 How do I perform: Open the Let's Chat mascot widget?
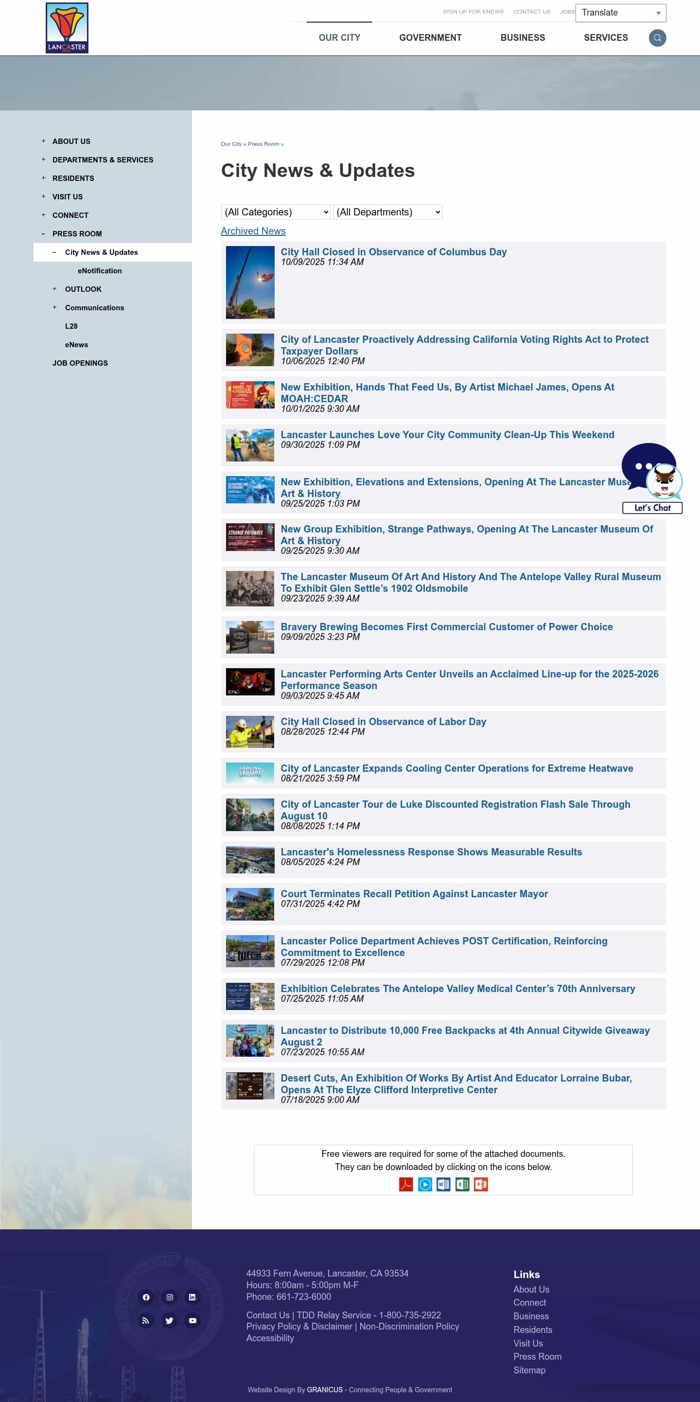coord(651,479)
